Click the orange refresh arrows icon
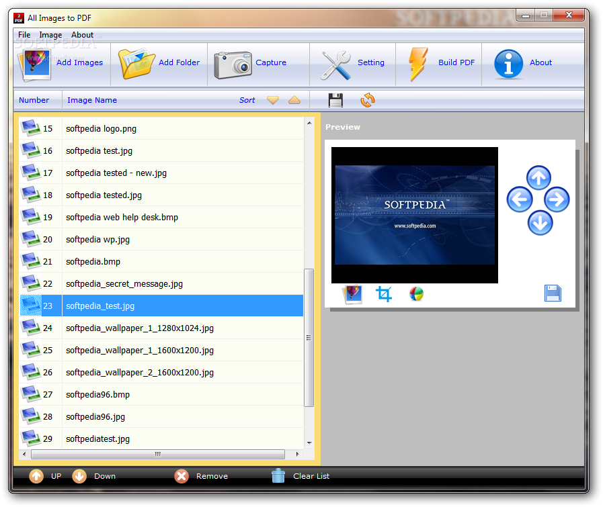This screenshot has height=507, width=603. tap(368, 100)
